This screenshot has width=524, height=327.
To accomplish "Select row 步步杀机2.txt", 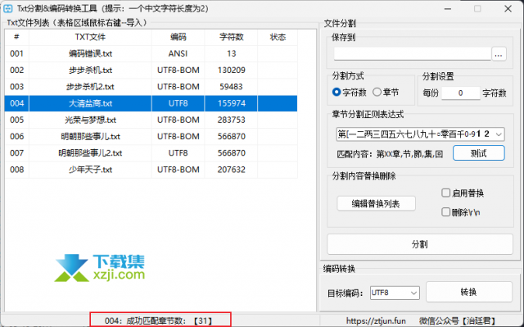I will coord(151,87).
